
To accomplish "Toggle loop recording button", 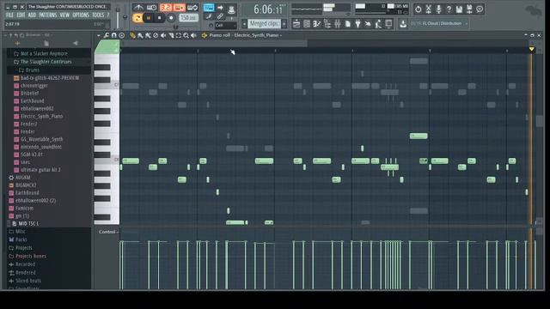I will [192, 8].
